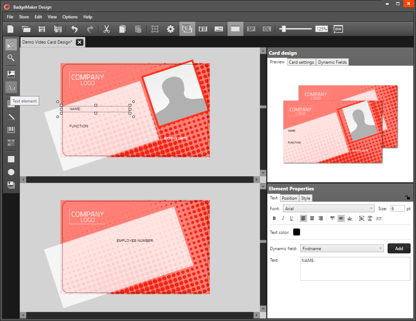
Task: Select the Ellipse shape tool
Action: click(11, 172)
